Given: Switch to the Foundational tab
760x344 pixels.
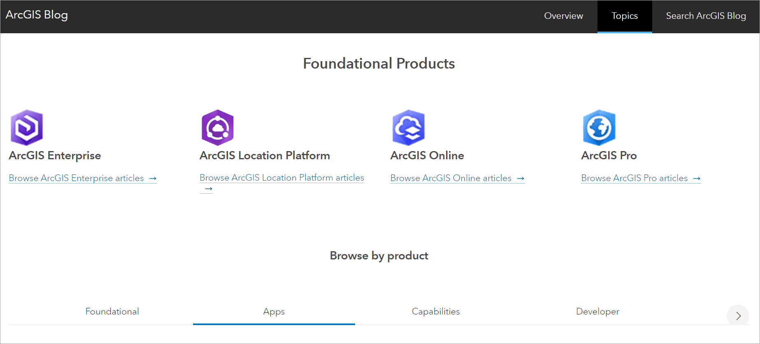Looking at the screenshot, I should click(112, 312).
